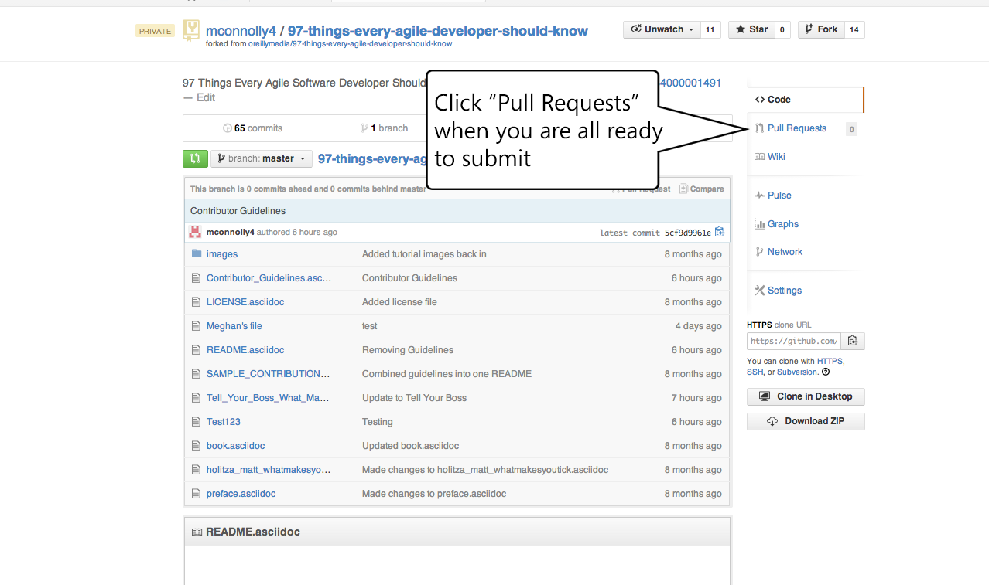Click the mconnolly4 commit author avatar
The image size is (989, 585).
tap(195, 232)
